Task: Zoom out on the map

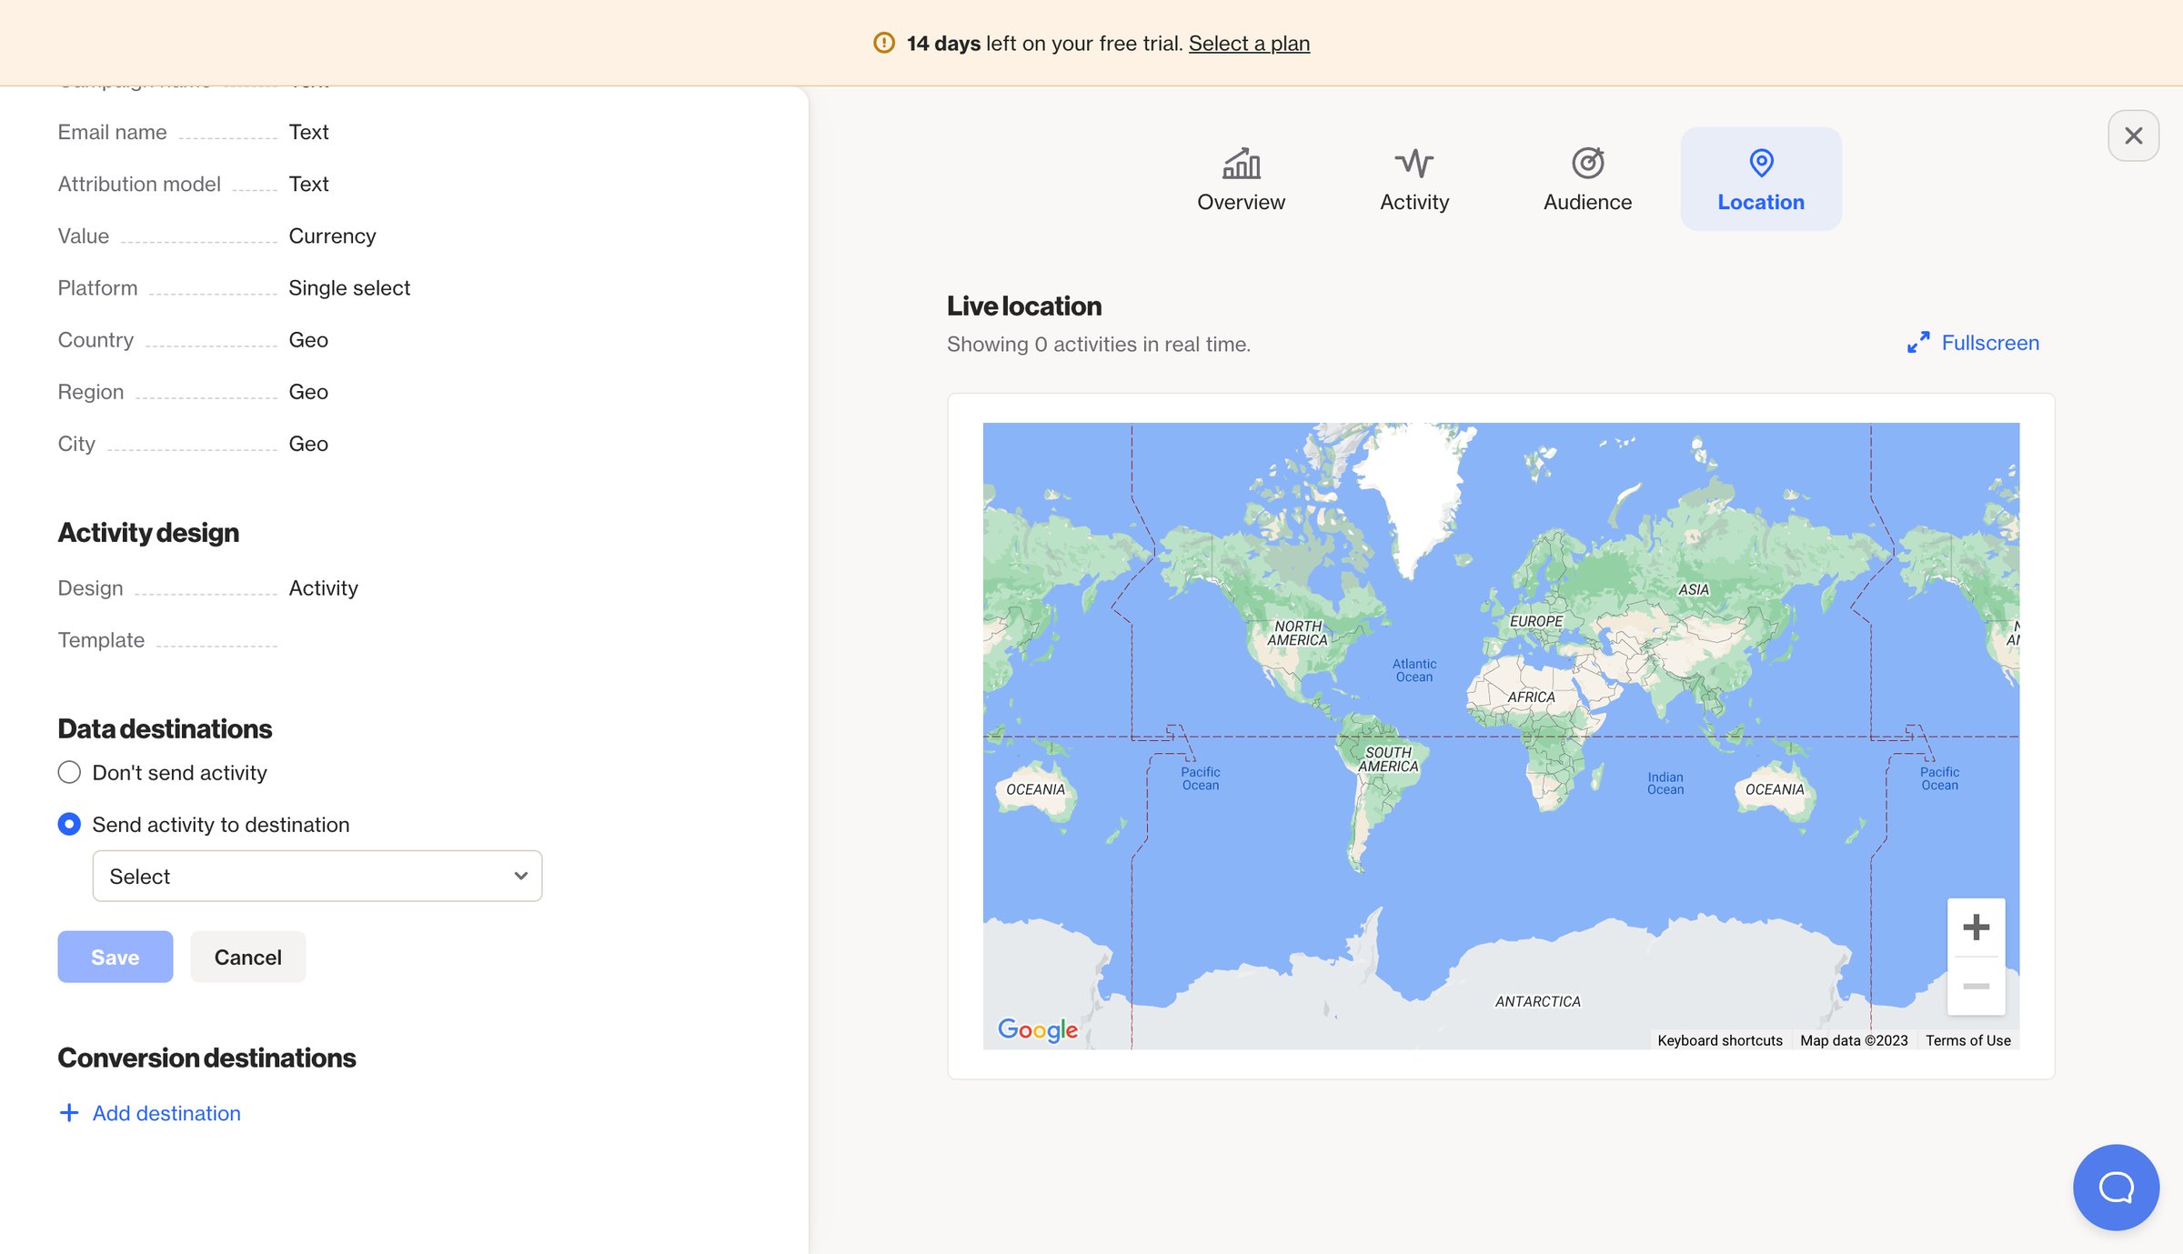Action: 1976,986
